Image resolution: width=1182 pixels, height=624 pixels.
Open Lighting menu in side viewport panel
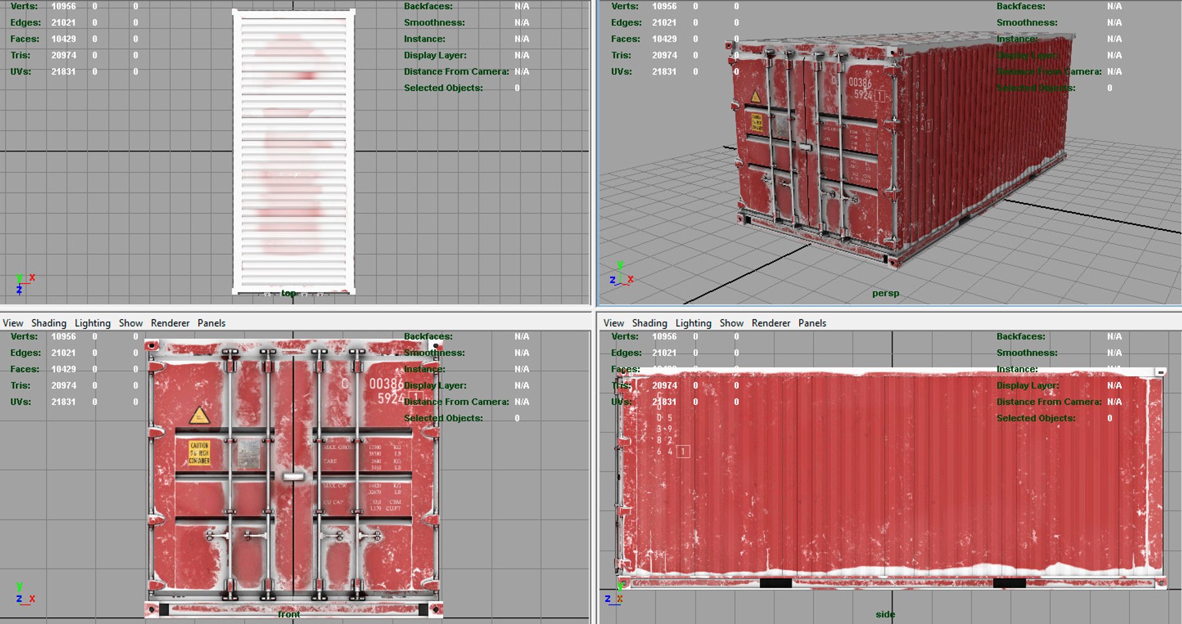[693, 323]
